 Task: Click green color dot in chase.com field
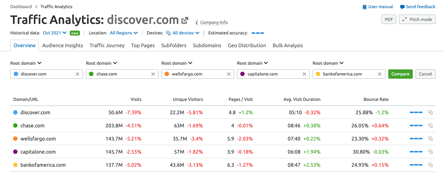coord(91,74)
